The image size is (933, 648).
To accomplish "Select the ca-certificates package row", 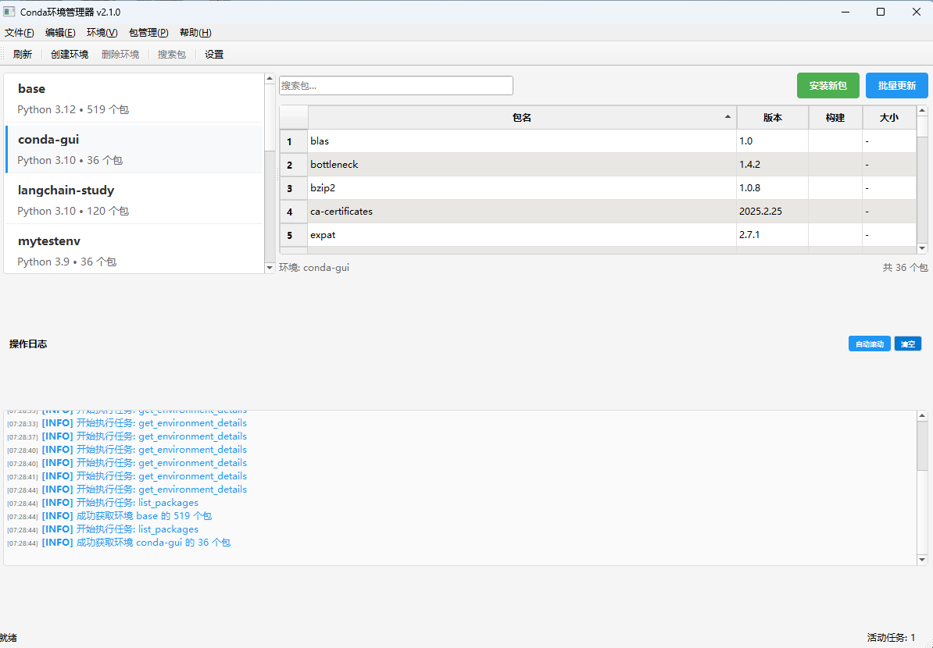I will click(x=598, y=212).
